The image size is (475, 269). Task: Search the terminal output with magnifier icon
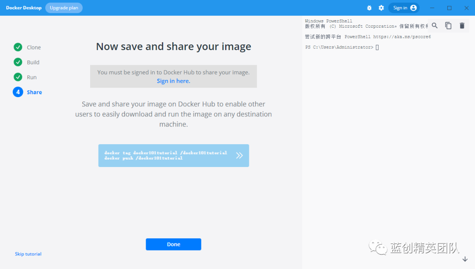(435, 26)
